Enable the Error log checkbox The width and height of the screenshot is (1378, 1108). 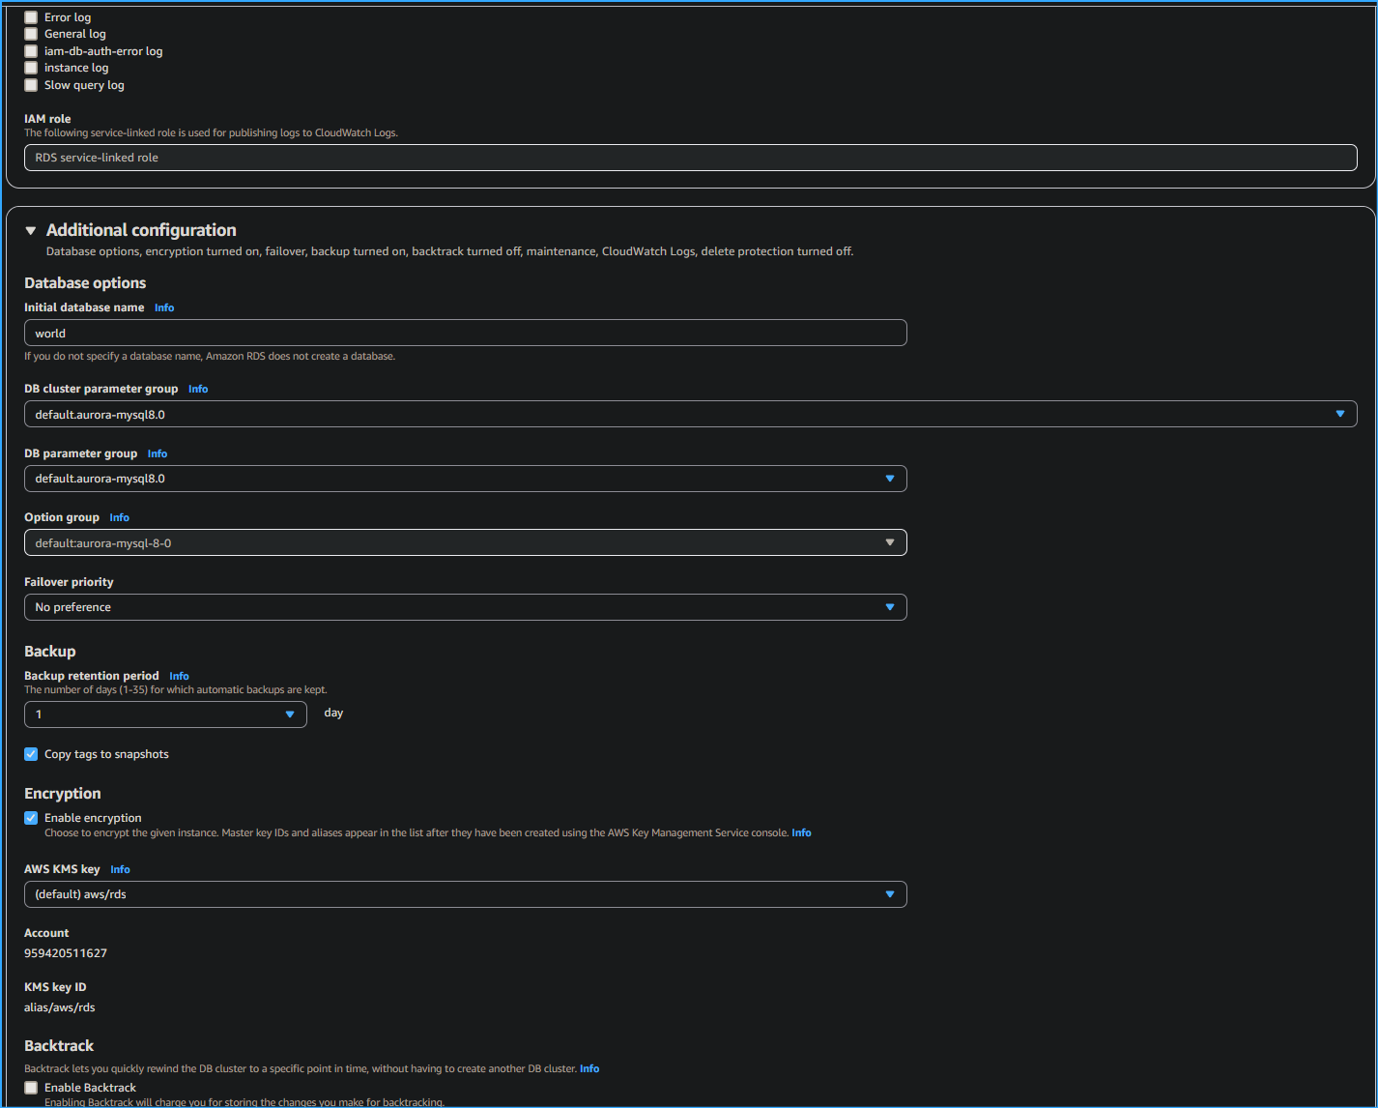point(30,16)
